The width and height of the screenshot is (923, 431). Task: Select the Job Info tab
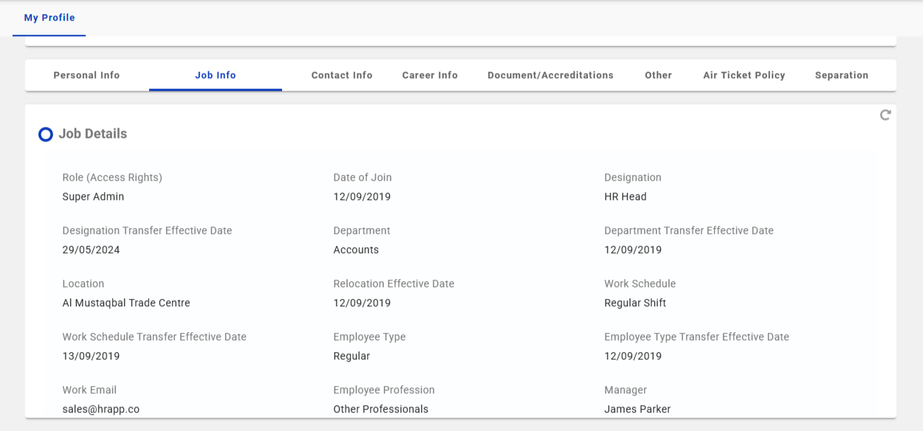point(216,75)
